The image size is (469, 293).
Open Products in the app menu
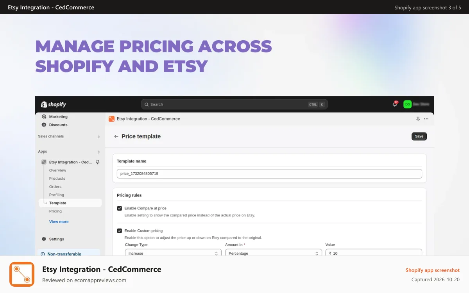57,179
